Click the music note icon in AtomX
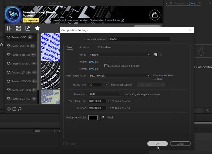Screen dimensions: 212x154 20,109
